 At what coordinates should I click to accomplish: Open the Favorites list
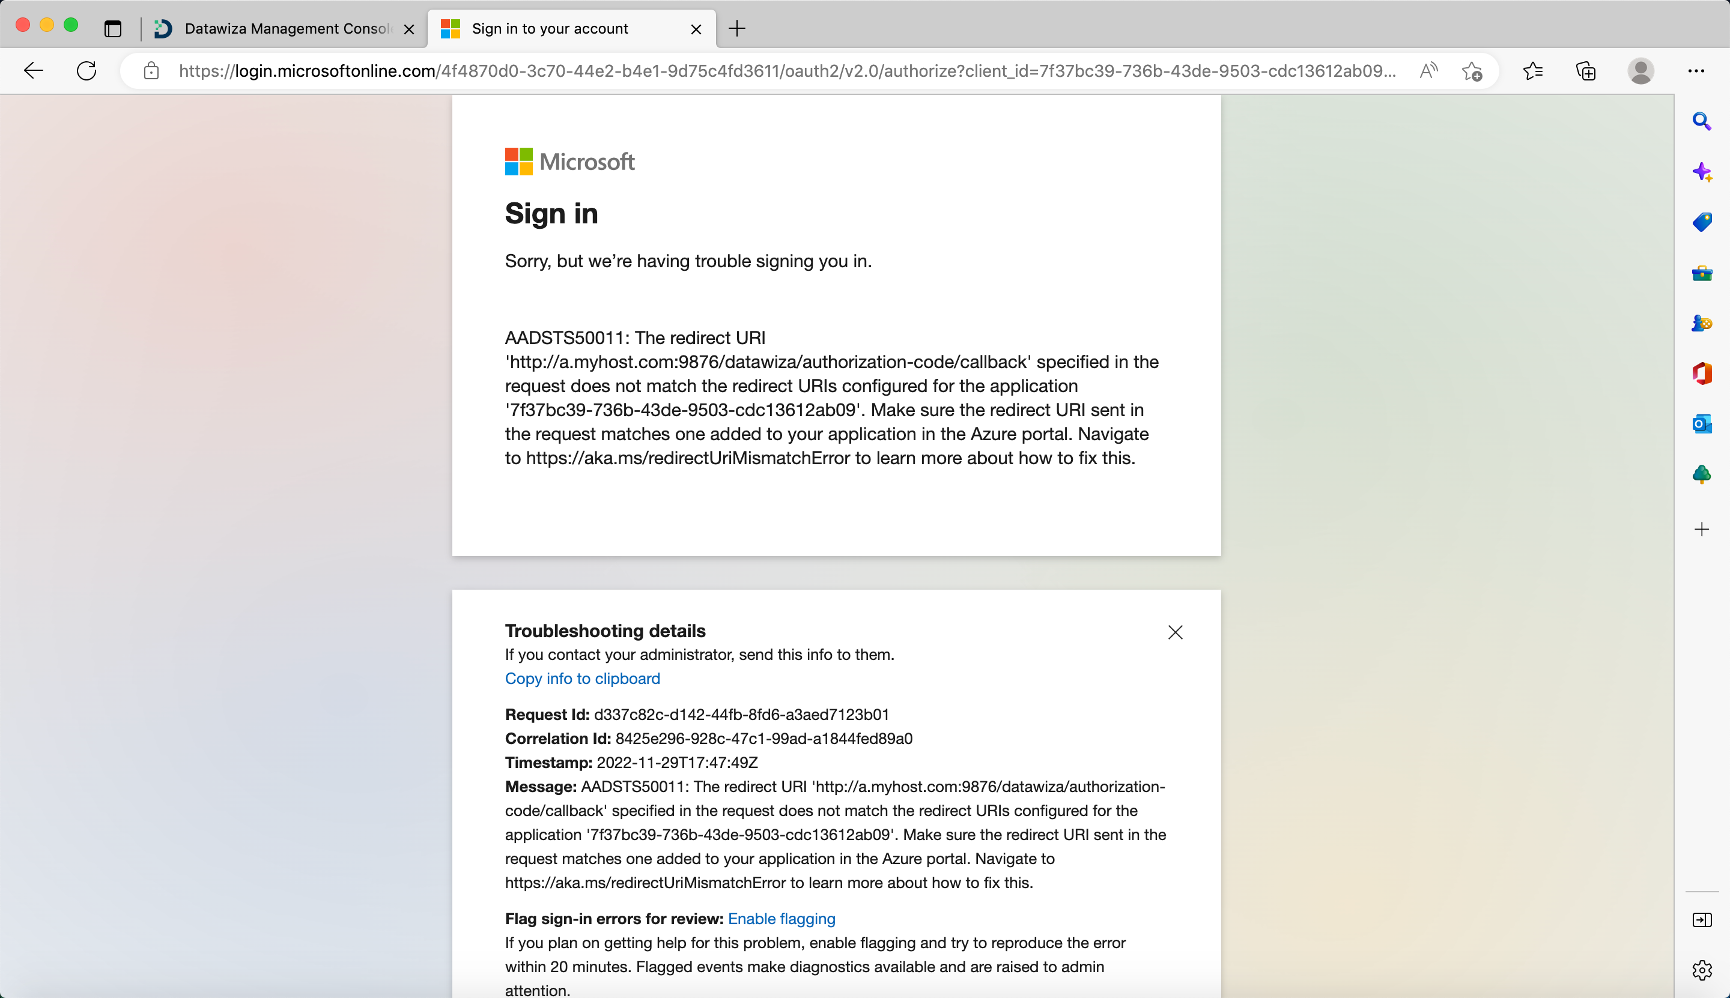(1533, 71)
